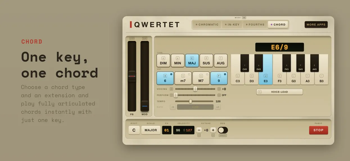Click the octave +0 value
The height and width of the screenshot is (161, 350).
click(x=206, y=130)
